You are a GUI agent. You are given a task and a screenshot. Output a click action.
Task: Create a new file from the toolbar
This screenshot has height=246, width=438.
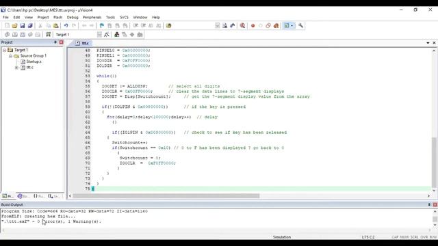pyautogui.click(x=7, y=26)
